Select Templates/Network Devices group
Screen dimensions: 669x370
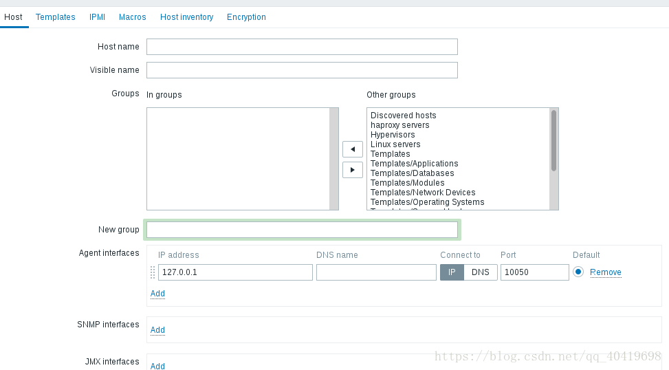pyautogui.click(x=423, y=193)
